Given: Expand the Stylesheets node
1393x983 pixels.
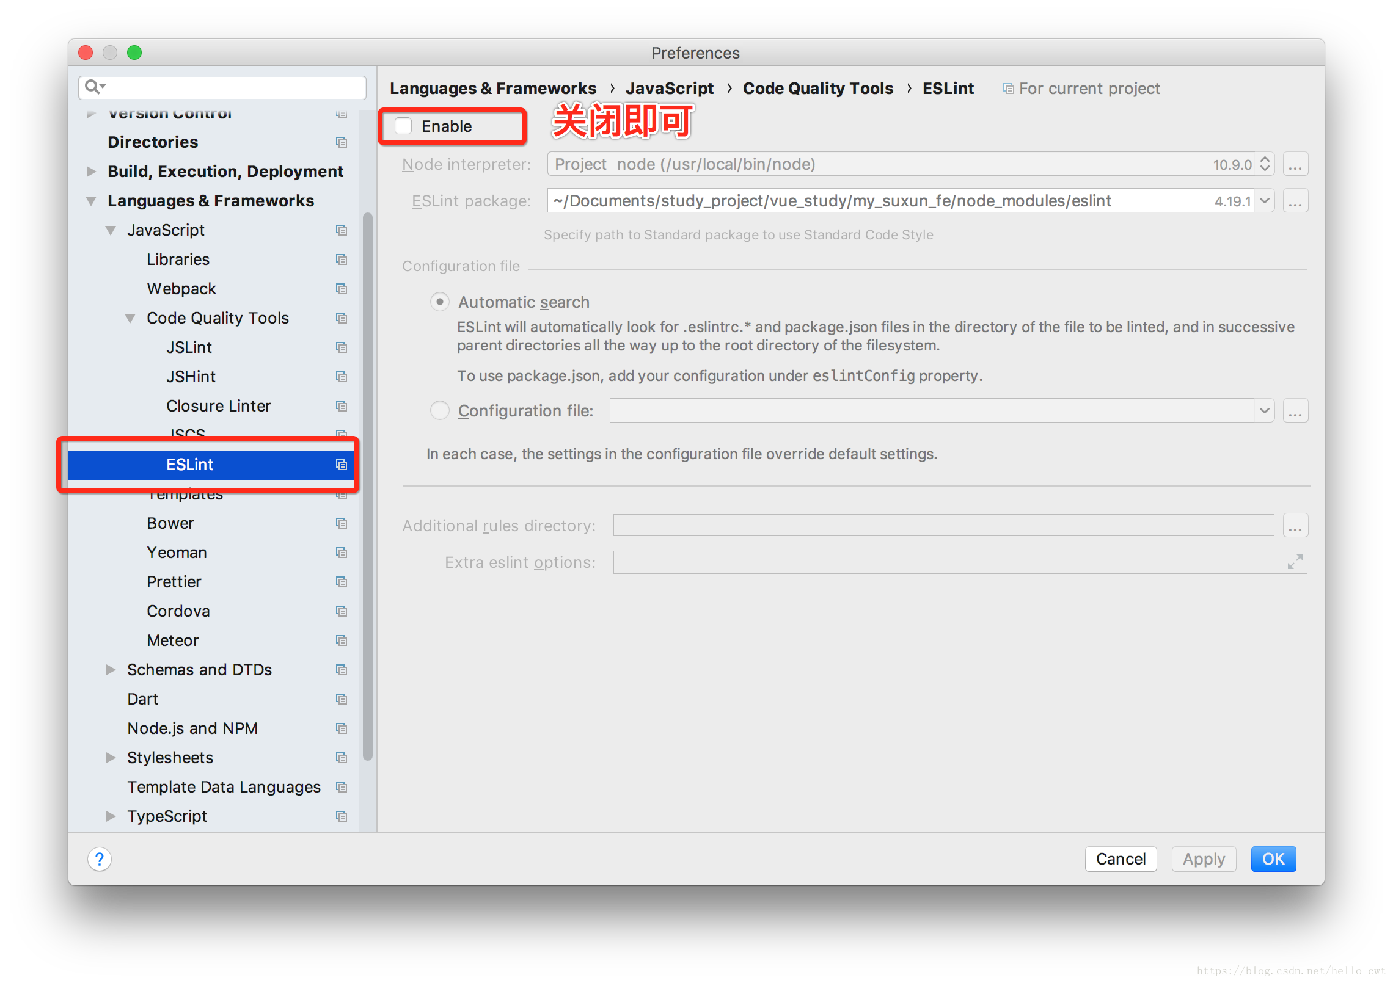Looking at the screenshot, I should click(x=111, y=758).
